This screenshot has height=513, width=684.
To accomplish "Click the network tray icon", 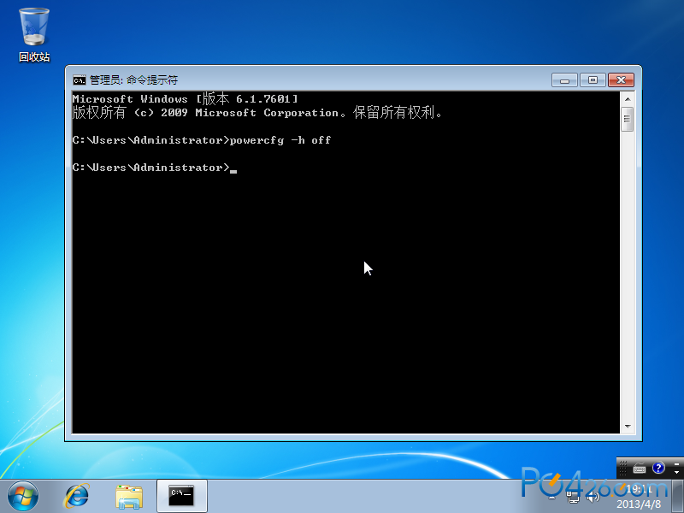I will coord(573,497).
